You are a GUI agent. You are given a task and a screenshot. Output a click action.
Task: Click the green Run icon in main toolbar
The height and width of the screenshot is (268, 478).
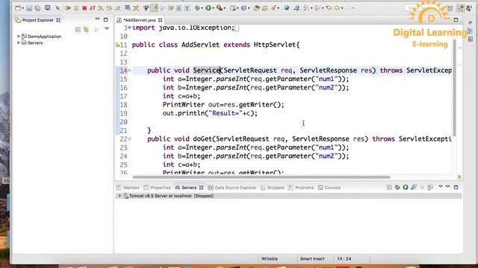[208, 8]
